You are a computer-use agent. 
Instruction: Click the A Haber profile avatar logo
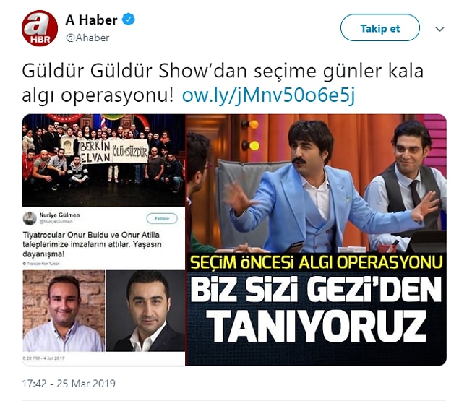(40, 28)
